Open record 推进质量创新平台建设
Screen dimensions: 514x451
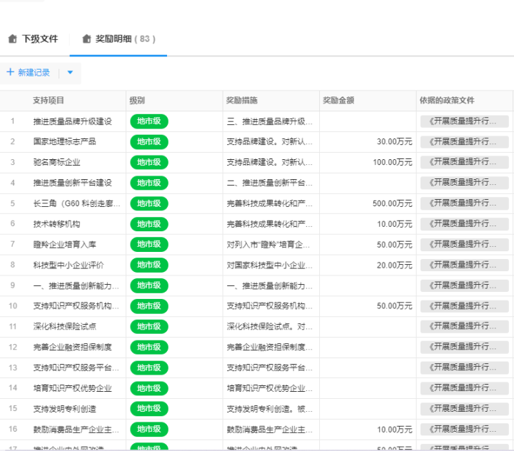pos(72,183)
